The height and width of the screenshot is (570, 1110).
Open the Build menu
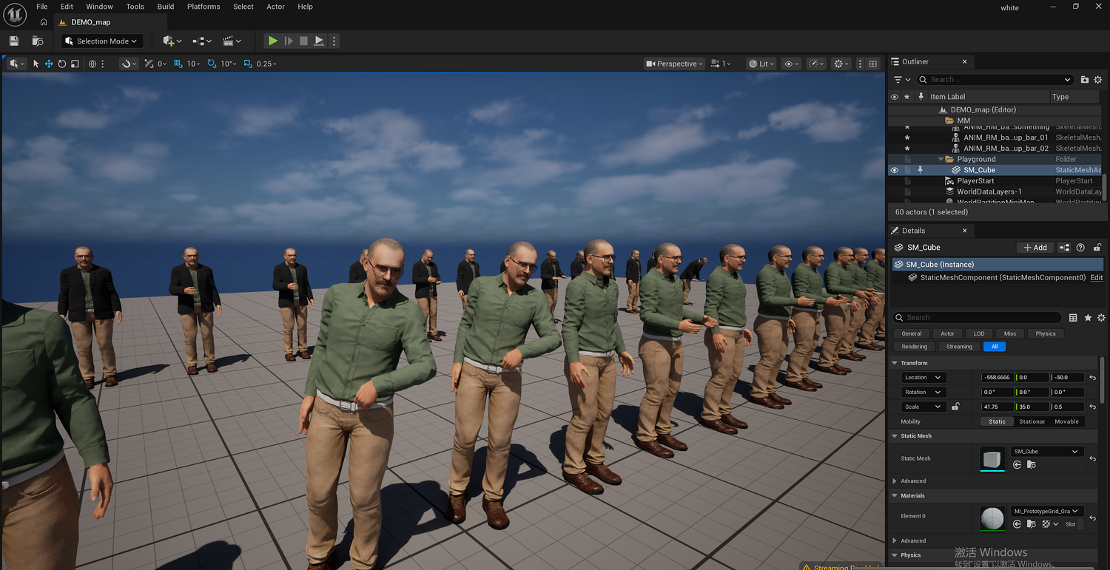coord(166,7)
